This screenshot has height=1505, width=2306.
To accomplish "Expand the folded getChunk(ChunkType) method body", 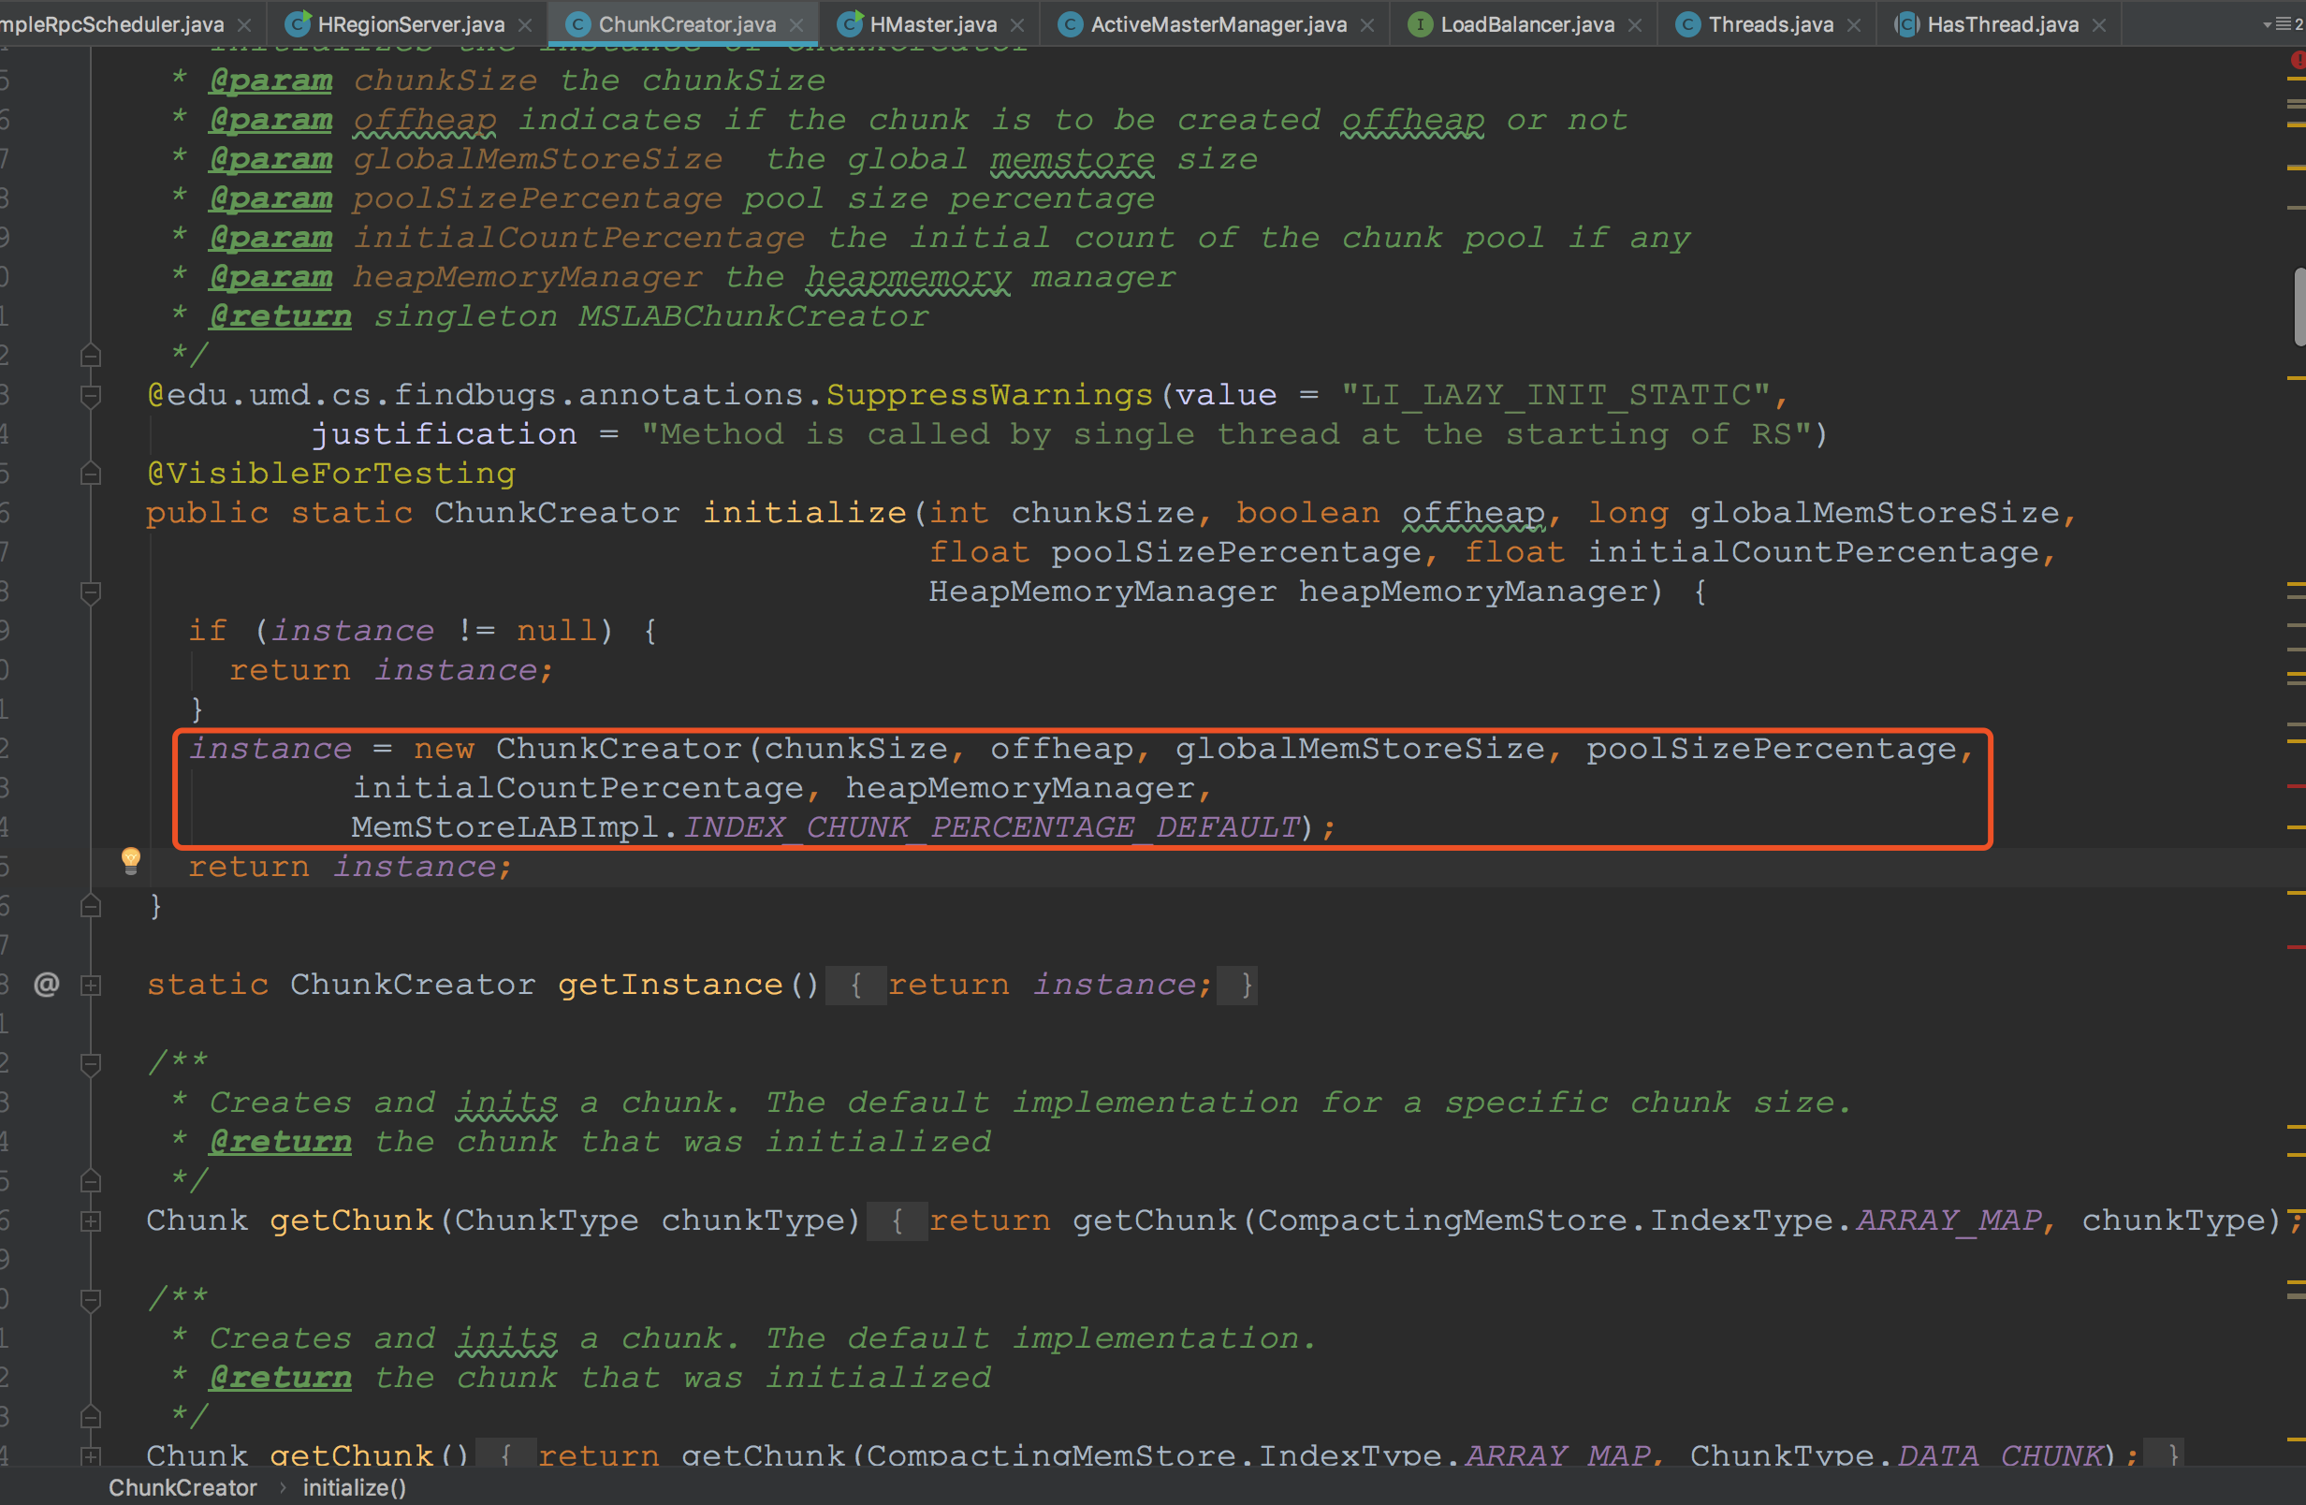I will pyautogui.click(x=91, y=1221).
